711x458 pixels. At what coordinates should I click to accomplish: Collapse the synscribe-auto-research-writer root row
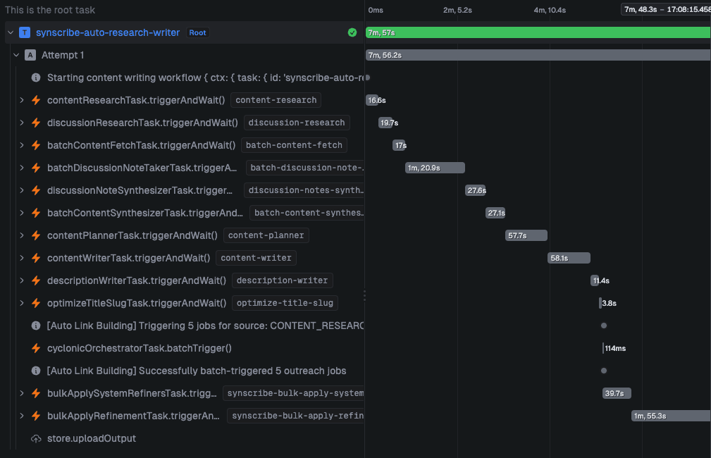[x=11, y=32]
